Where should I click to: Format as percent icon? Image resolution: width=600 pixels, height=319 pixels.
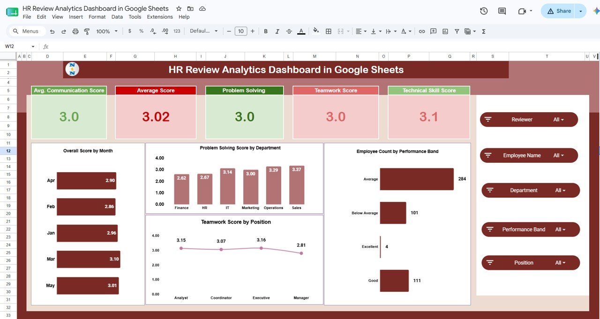tap(141, 31)
